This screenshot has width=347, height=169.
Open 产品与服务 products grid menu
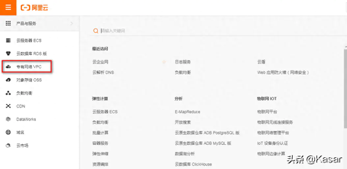[9, 23]
